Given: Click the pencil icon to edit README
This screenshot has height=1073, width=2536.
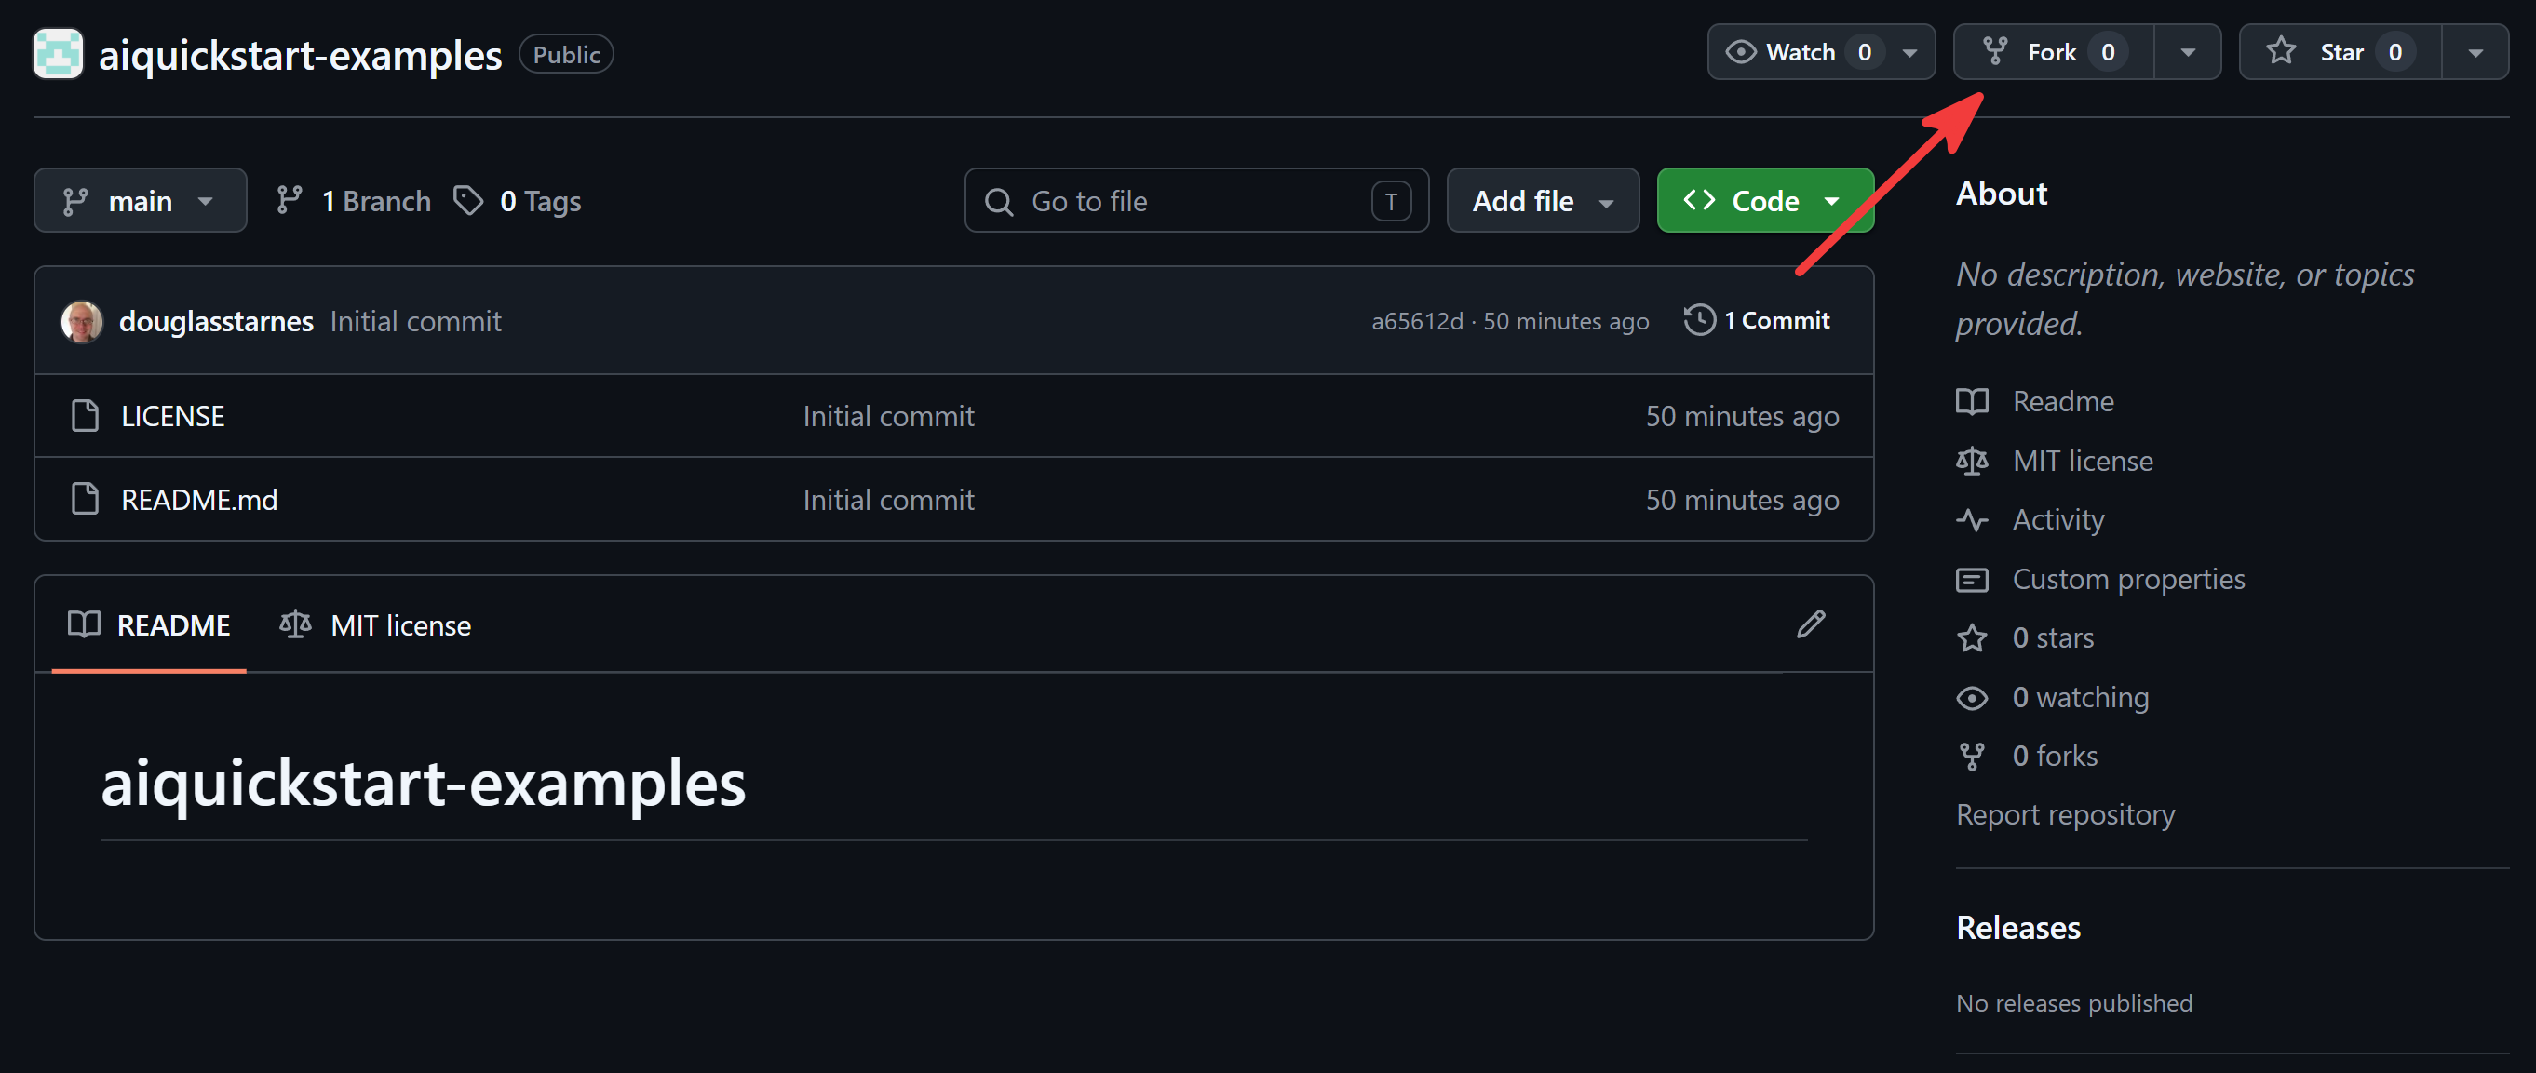Looking at the screenshot, I should [1811, 624].
